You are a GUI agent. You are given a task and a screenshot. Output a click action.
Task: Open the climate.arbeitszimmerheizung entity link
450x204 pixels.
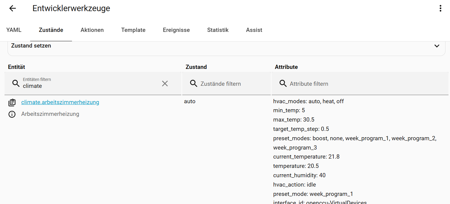point(60,102)
